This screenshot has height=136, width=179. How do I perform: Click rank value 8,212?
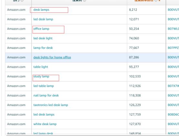point(133,10)
